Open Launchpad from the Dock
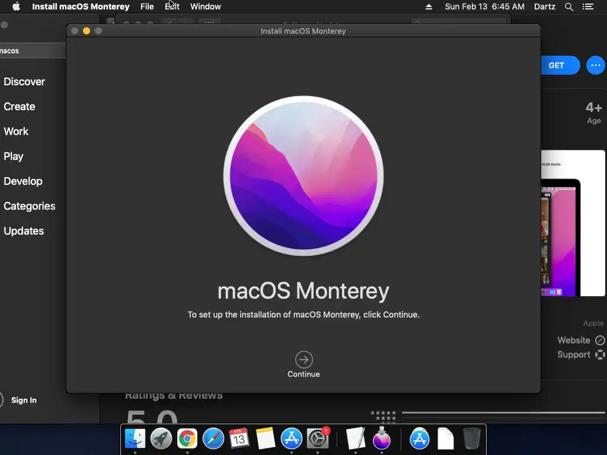Image resolution: width=607 pixels, height=455 pixels. [161, 439]
